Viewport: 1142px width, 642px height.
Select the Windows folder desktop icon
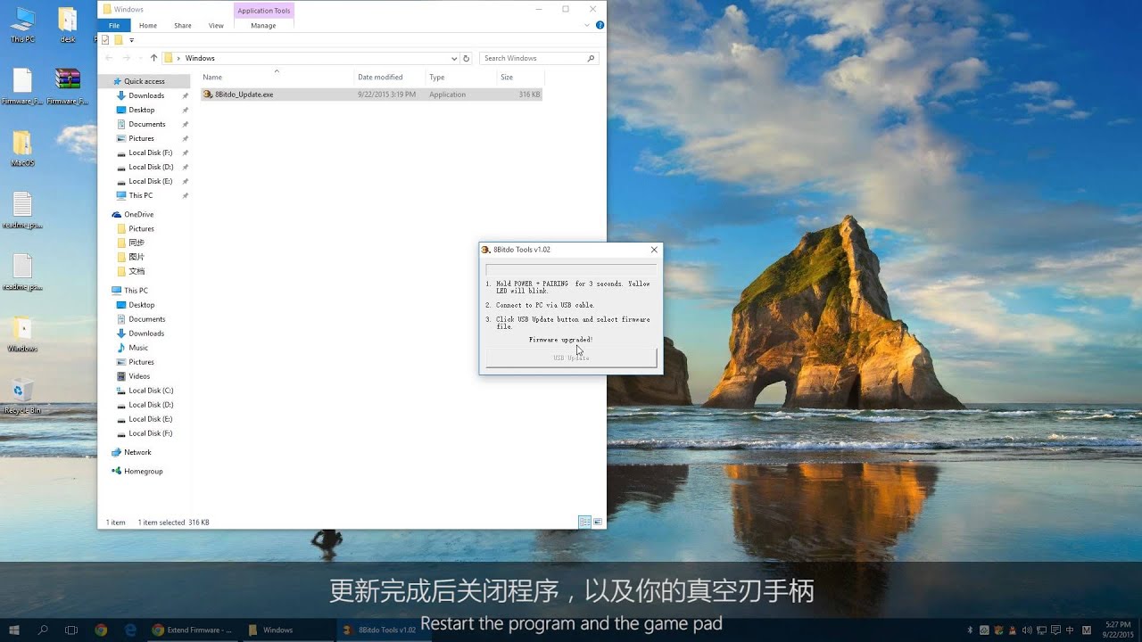coord(22,334)
